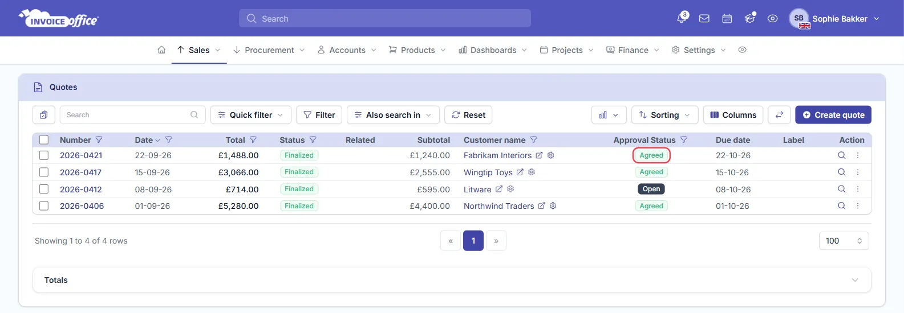This screenshot has height=313, width=904.
Task: Change rows per page from 100
Action: [844, 241]
